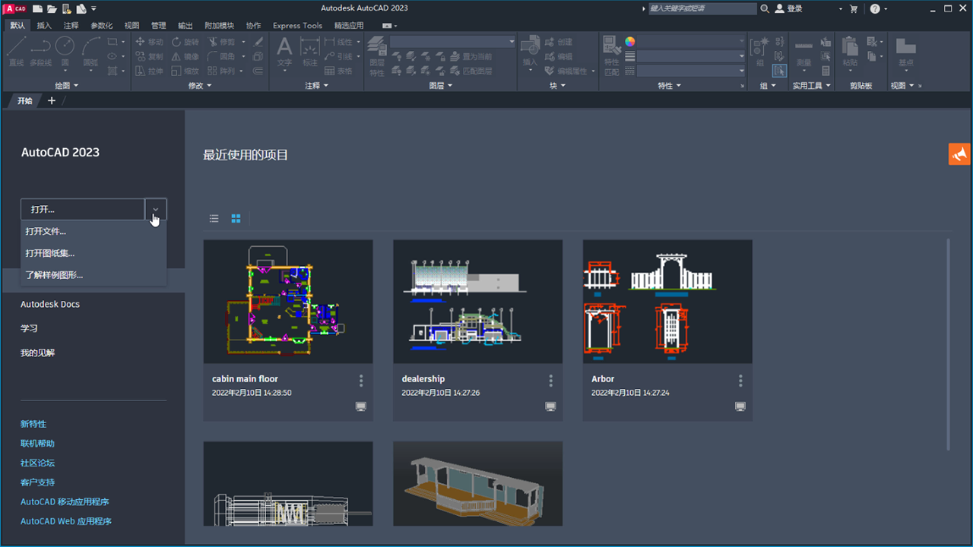Open the cabin main floor drawing thumbnail
This screenshot has width=973, height=547.
click(x=288, y=302)
